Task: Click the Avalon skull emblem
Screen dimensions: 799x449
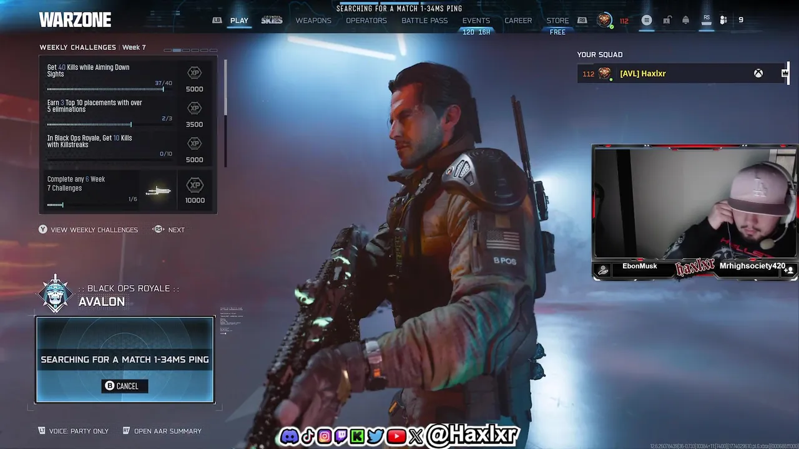Action: coord(56,294)
